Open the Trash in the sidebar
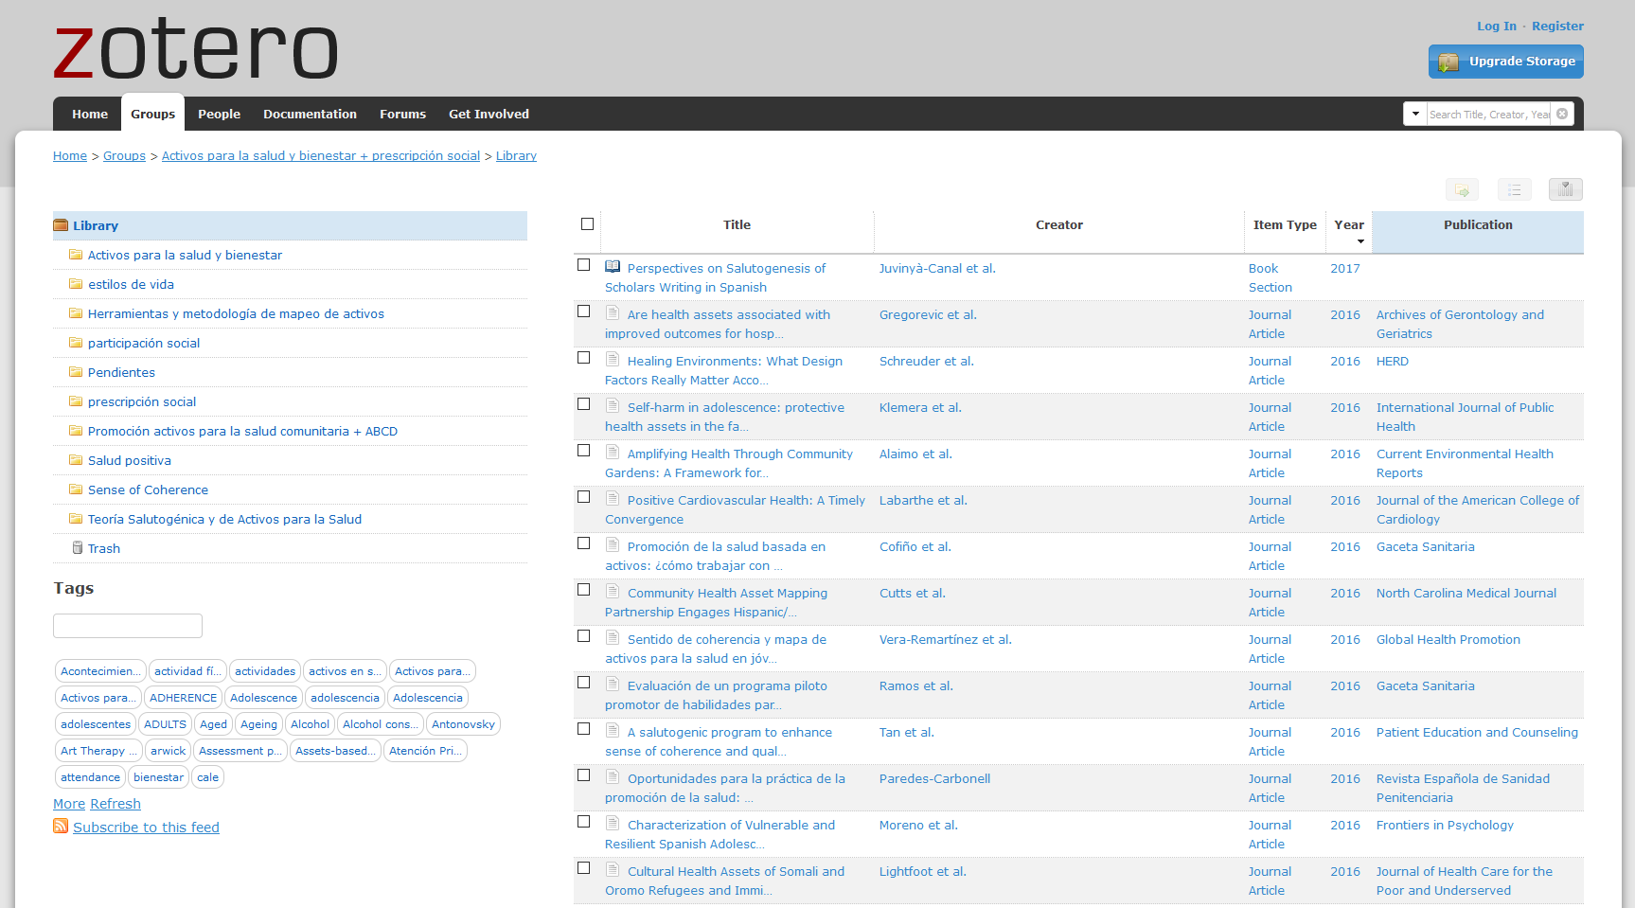Image resolution: width=1635 pixels, height=908 pixels. [103, 548]
